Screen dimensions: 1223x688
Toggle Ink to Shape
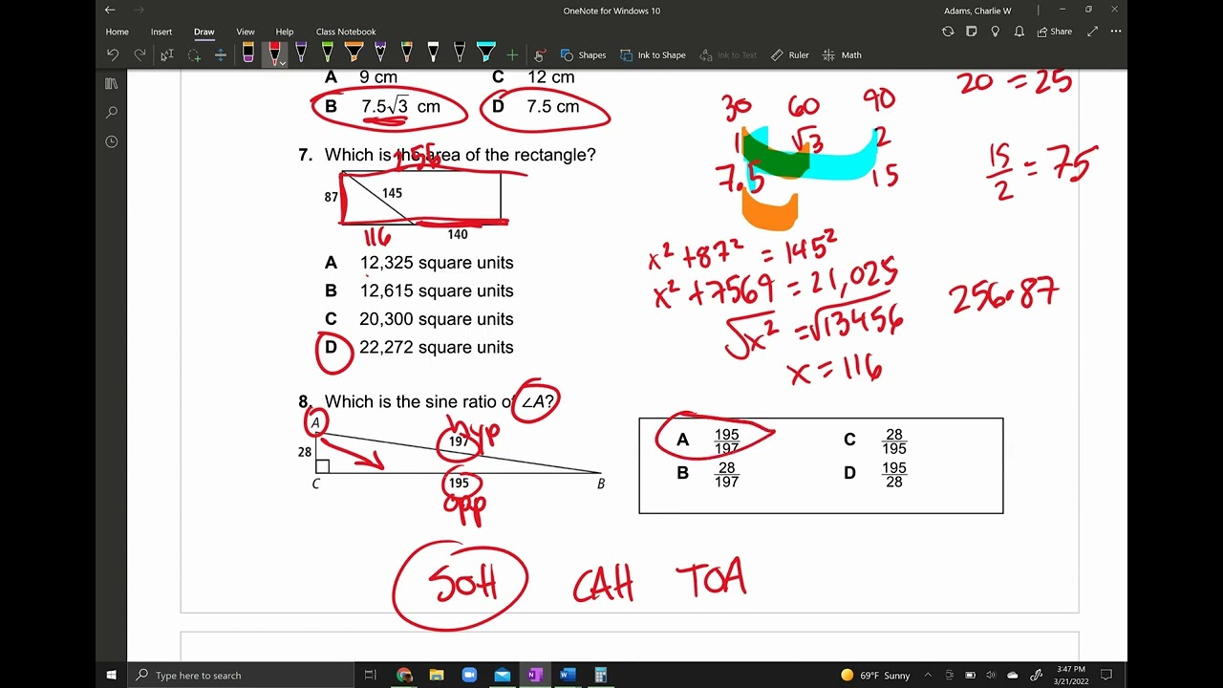(653, 55)
